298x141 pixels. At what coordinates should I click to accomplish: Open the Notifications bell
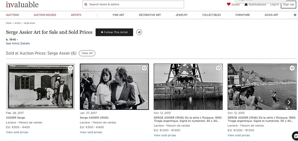[246, 4]
